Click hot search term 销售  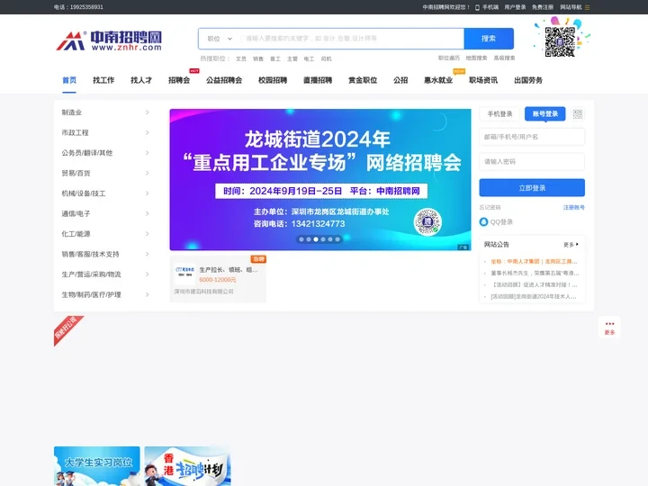(x=258, y=58)
